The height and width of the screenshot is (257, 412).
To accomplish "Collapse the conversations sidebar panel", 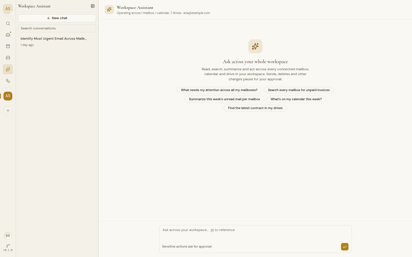I will click(93, 6).
